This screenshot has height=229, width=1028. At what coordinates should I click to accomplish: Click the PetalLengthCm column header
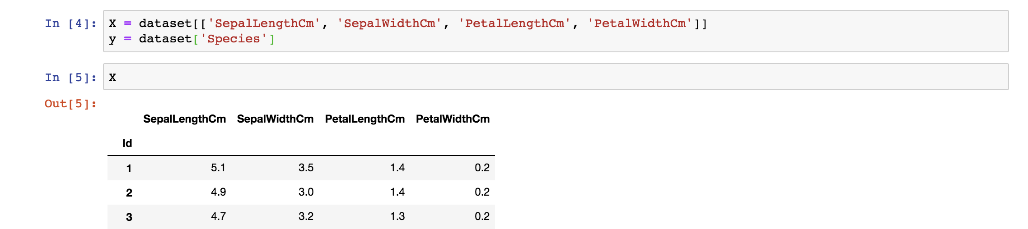pos(364,119)
